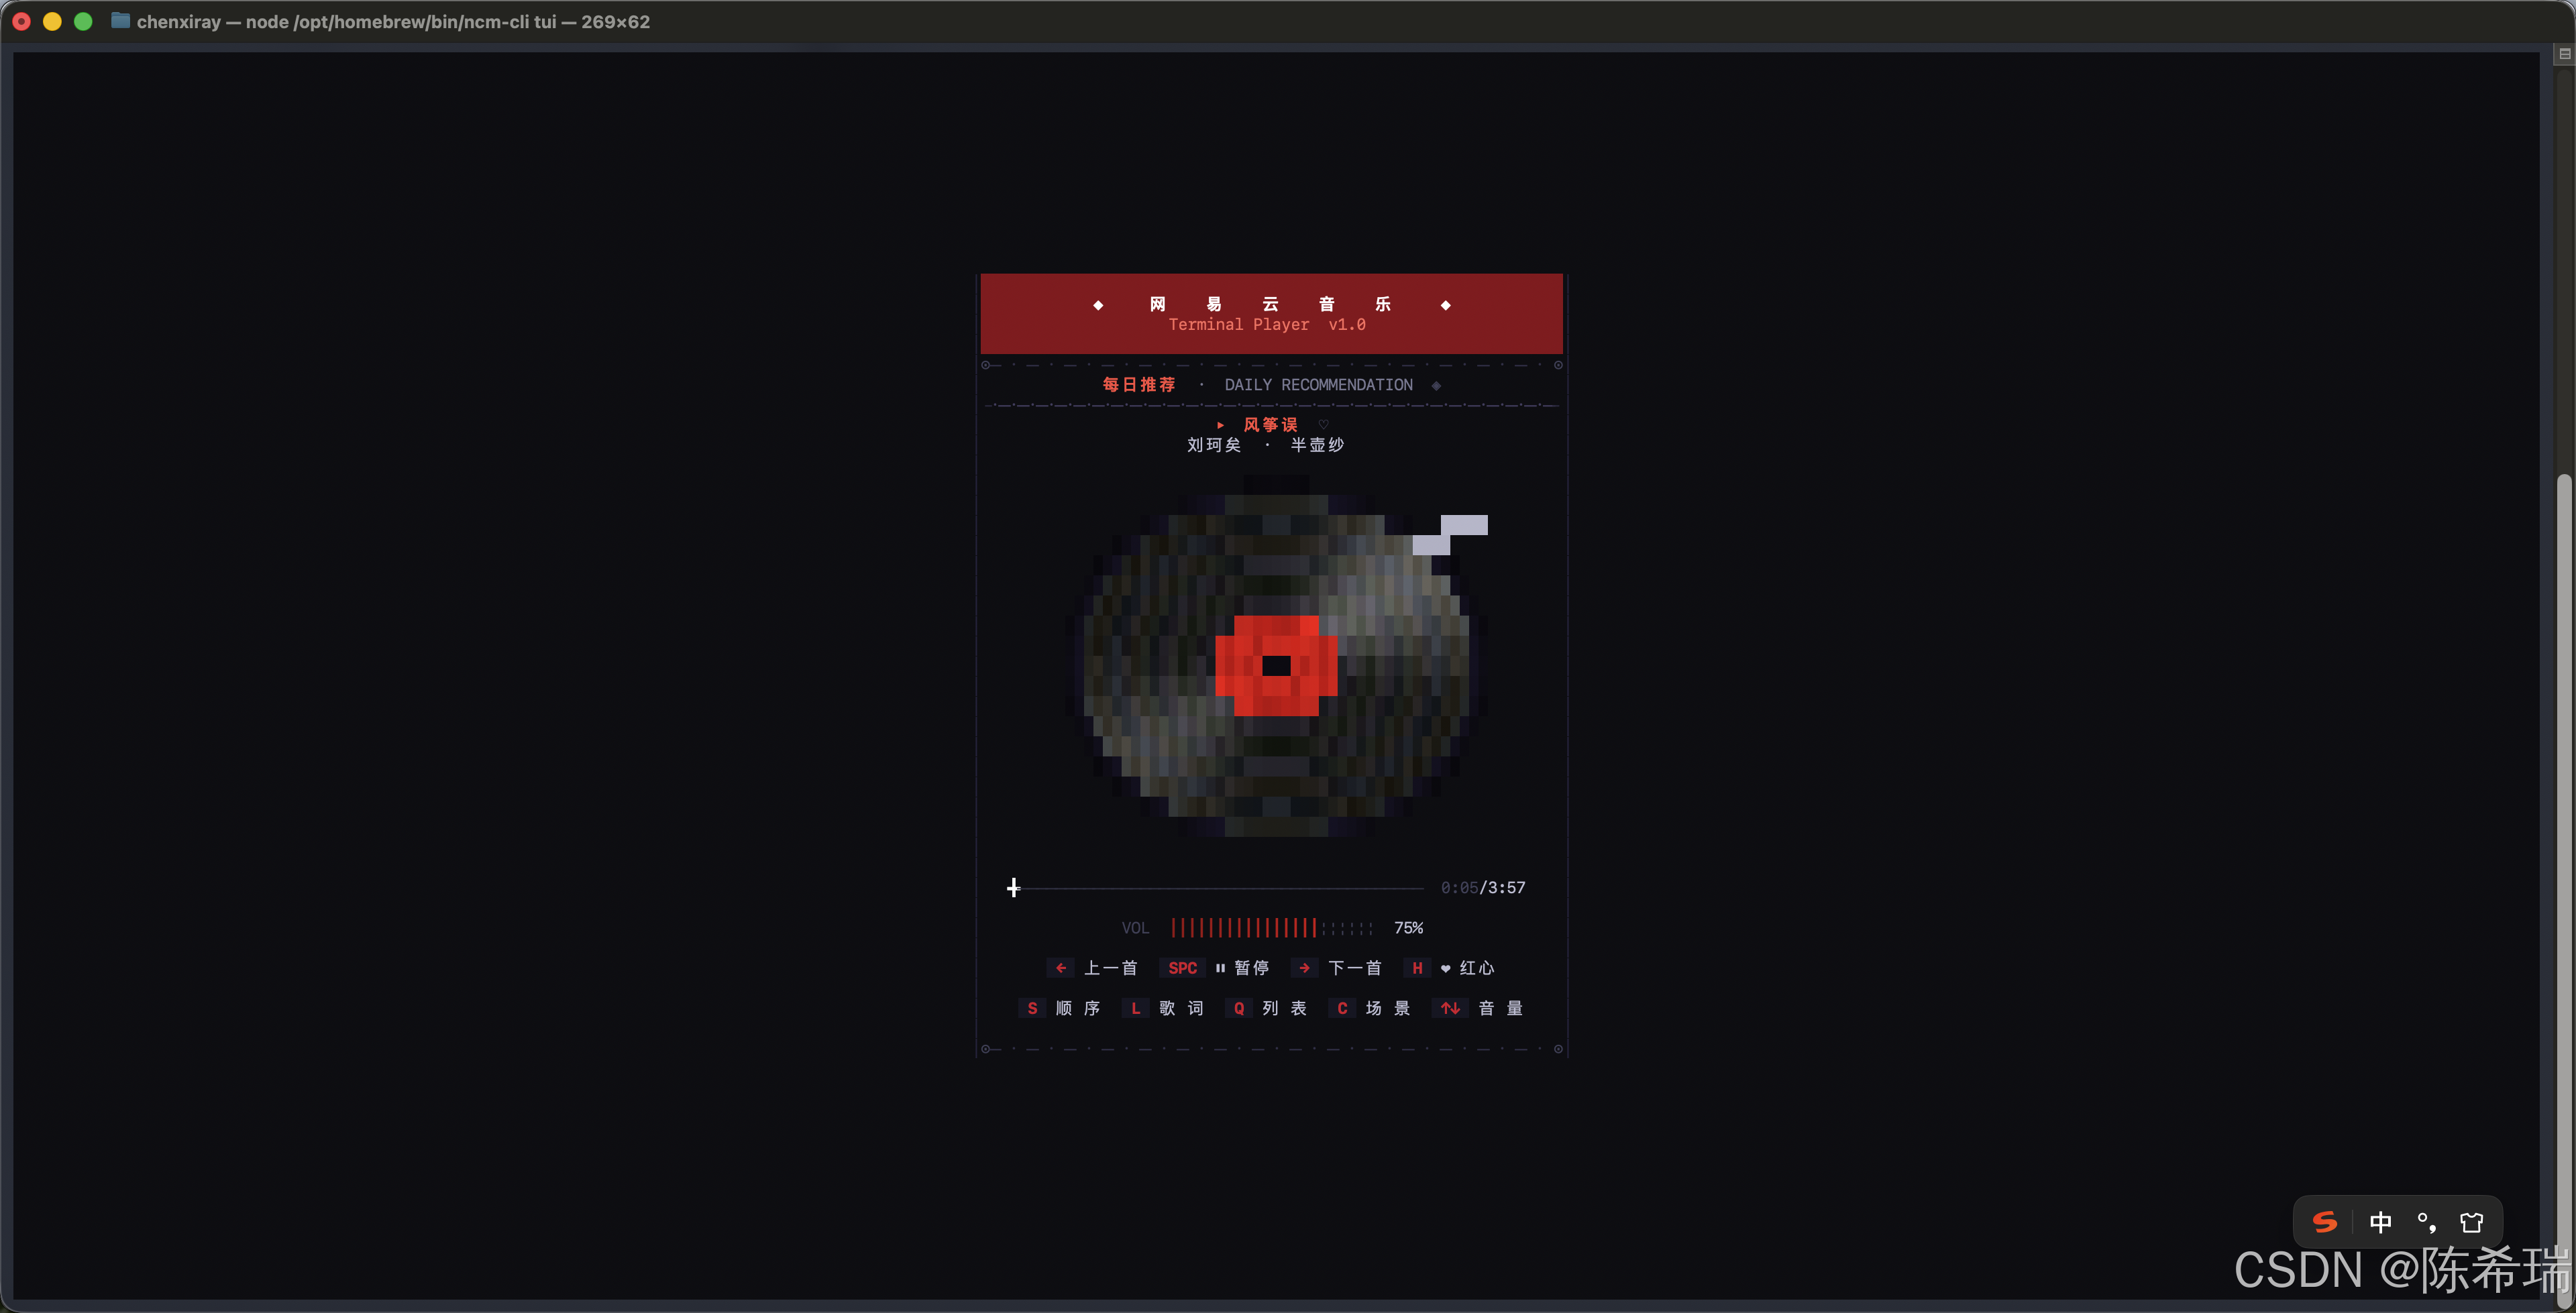
Task: Click the play triangle before 风筝误
Action: (x=1220, y=425)
